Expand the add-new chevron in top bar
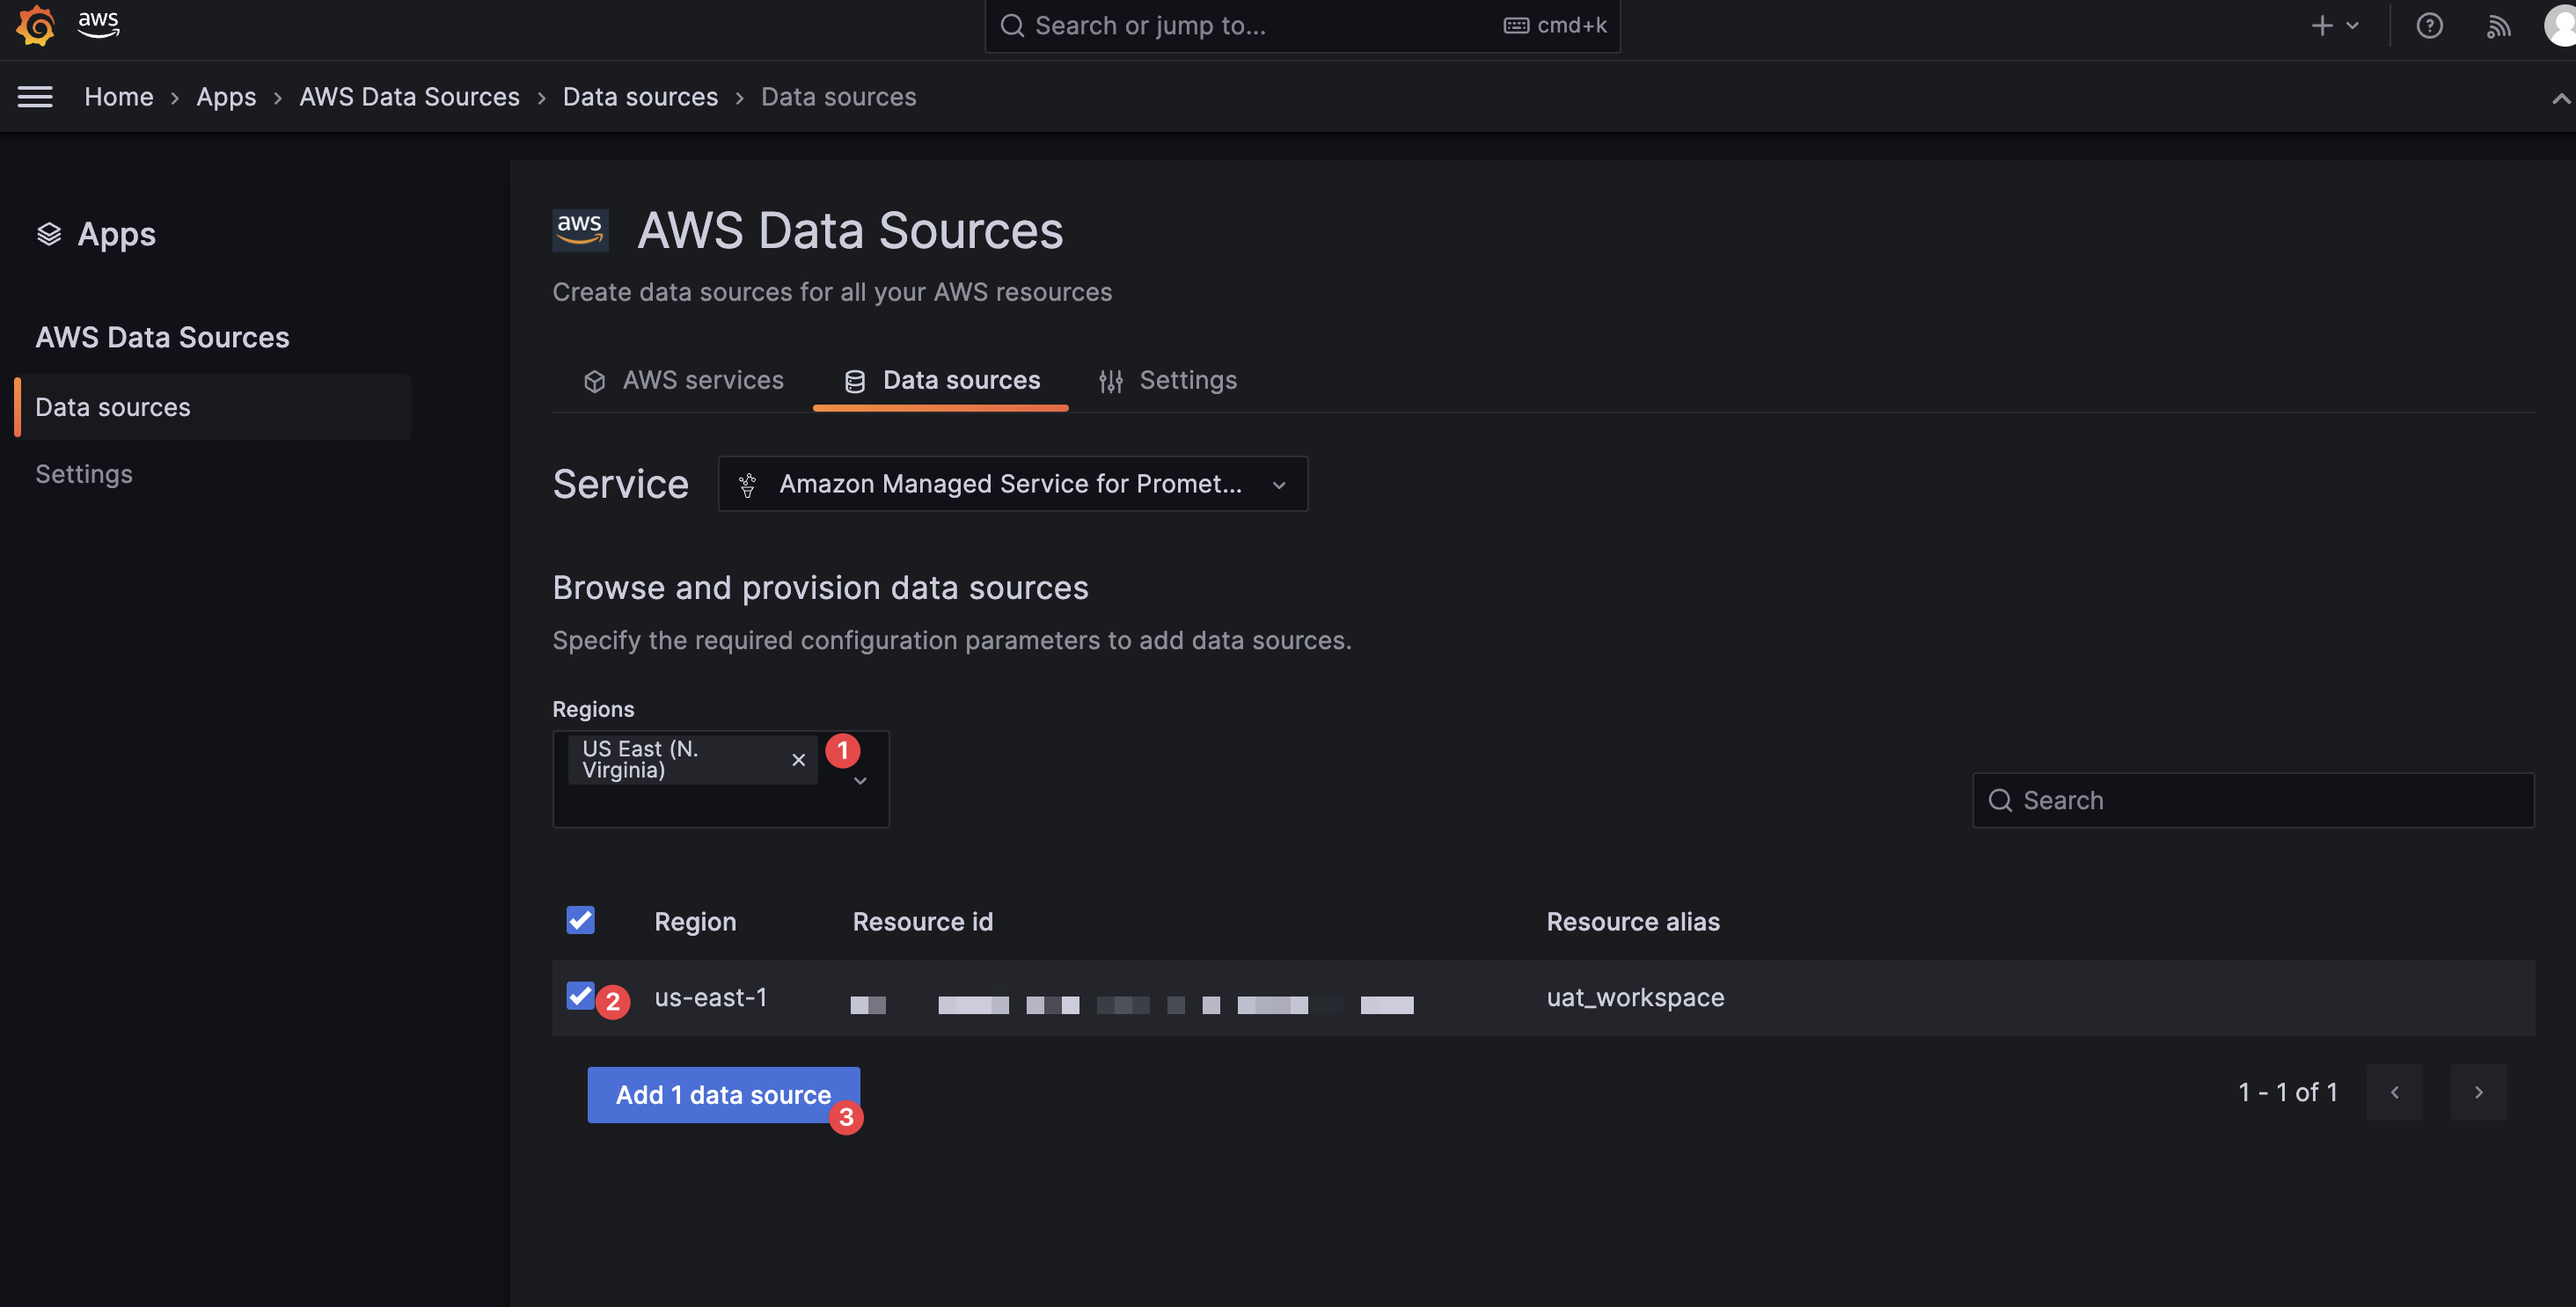 coord(2352,26)
